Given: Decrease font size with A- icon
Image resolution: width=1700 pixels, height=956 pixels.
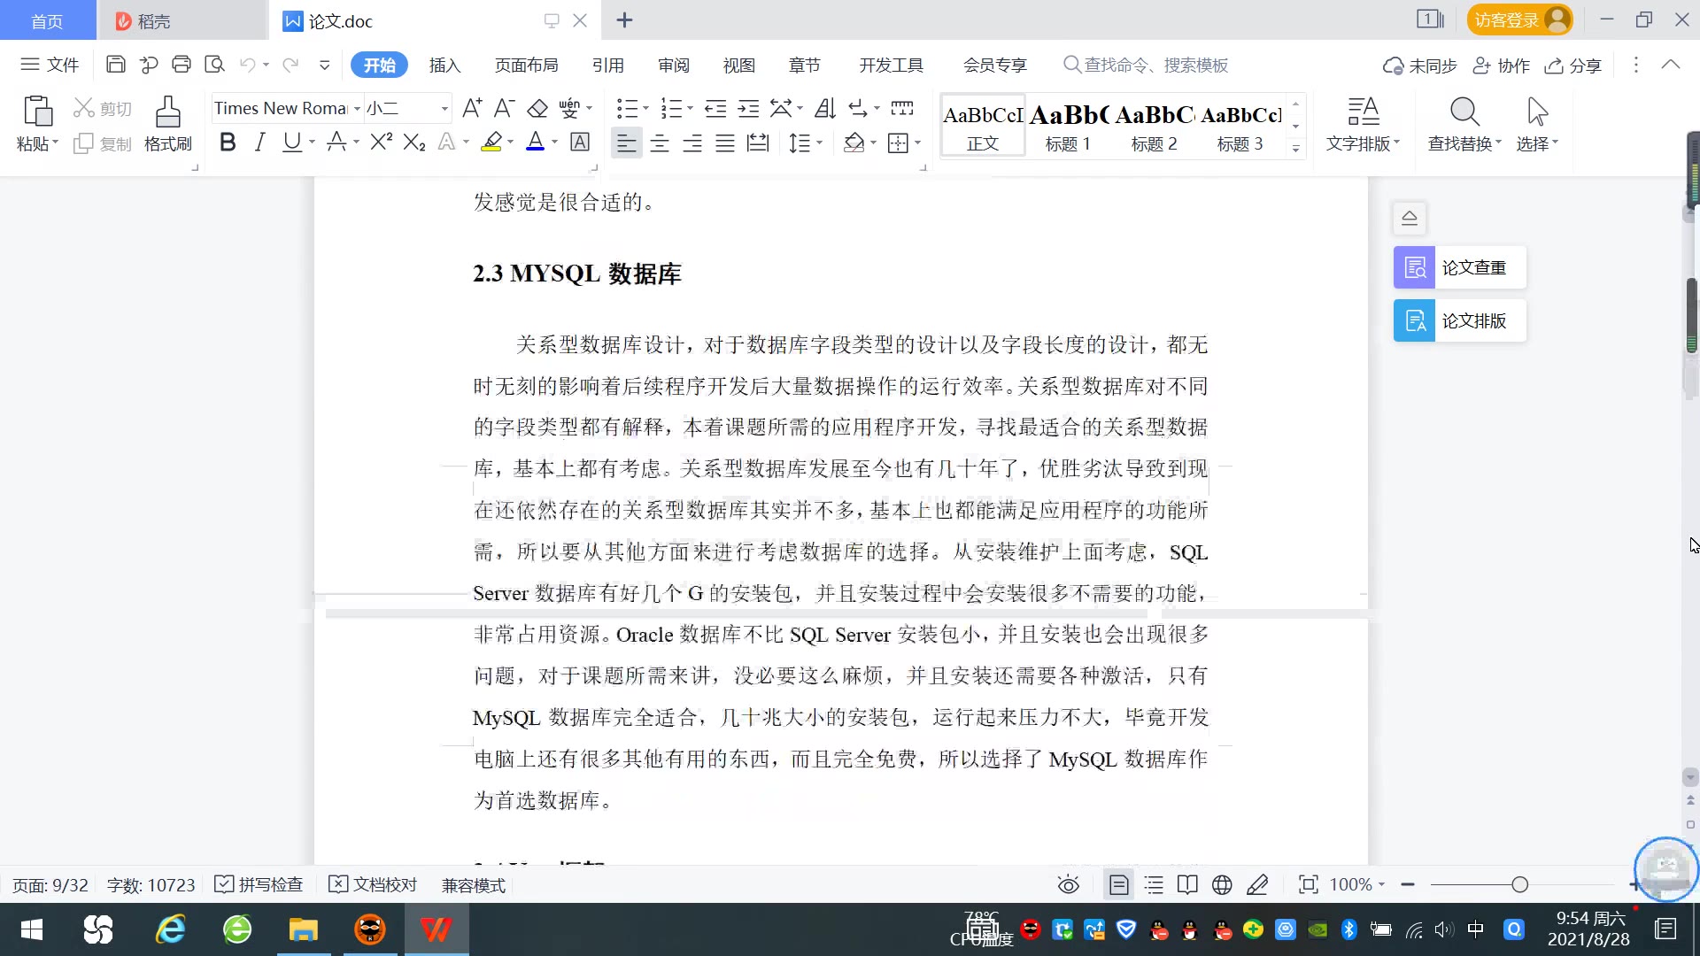Looking at the screenshot, I should tap(504, 108).
